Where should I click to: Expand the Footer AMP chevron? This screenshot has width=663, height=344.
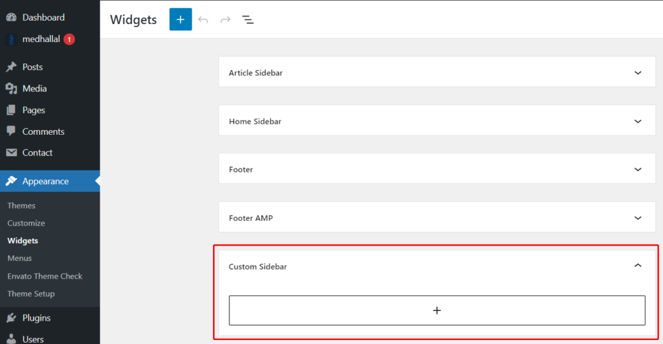[638, 218]
